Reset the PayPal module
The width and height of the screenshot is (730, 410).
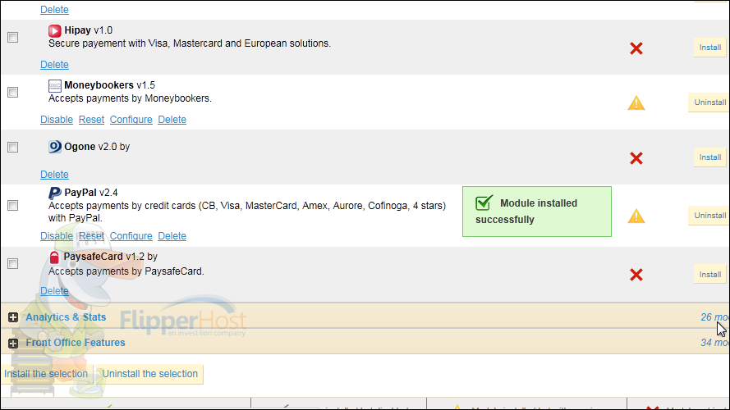[91, 236]
